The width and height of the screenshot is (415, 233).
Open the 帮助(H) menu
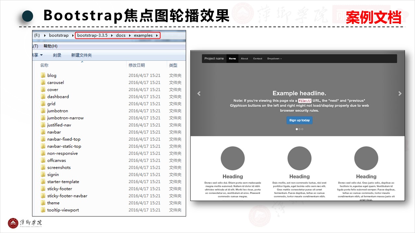tap(50, 46)
